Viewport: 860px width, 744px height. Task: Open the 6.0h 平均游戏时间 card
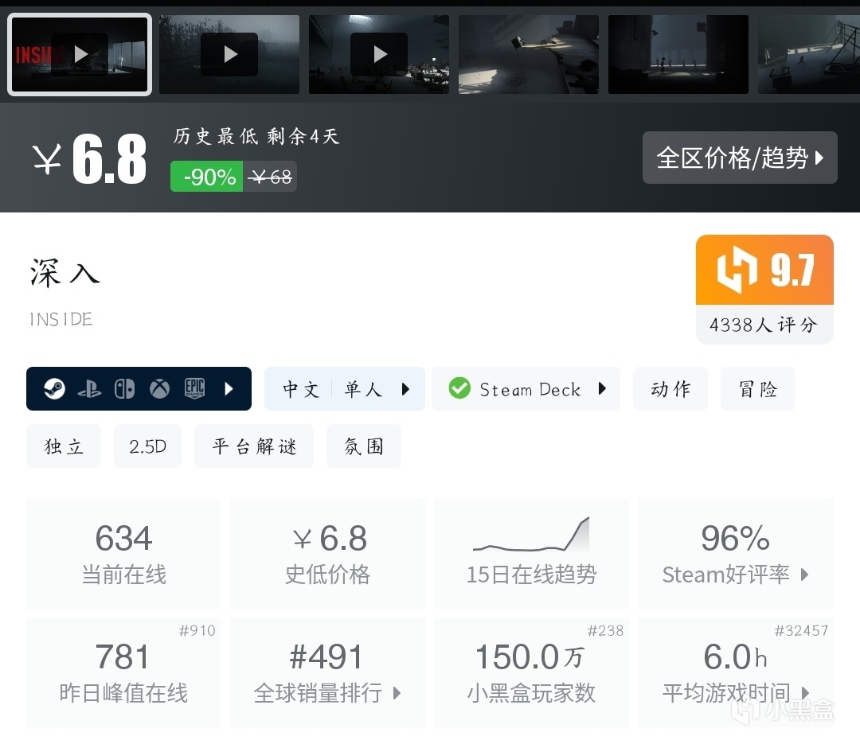(736, 672)
